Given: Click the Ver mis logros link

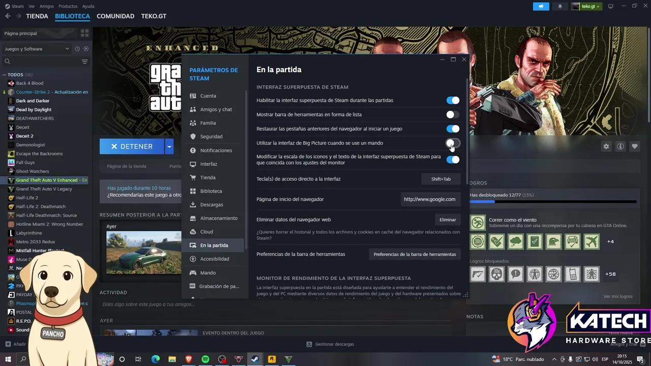Looking at the screenshot, I should [618, 296].
